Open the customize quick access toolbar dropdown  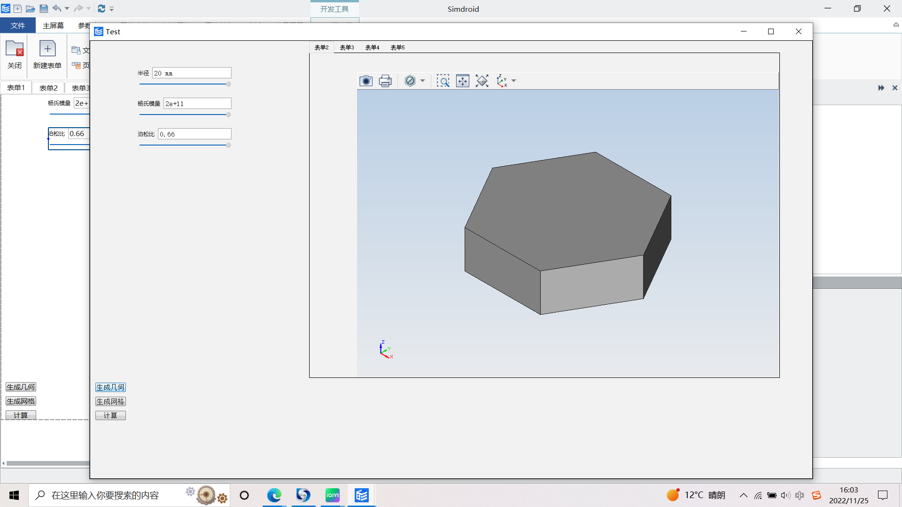(112, 9)
